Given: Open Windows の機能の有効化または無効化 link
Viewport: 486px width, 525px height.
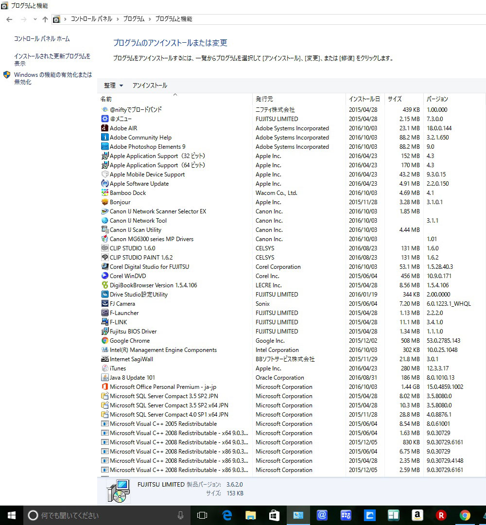Looking at the screenshot, I should coord(53,78).
